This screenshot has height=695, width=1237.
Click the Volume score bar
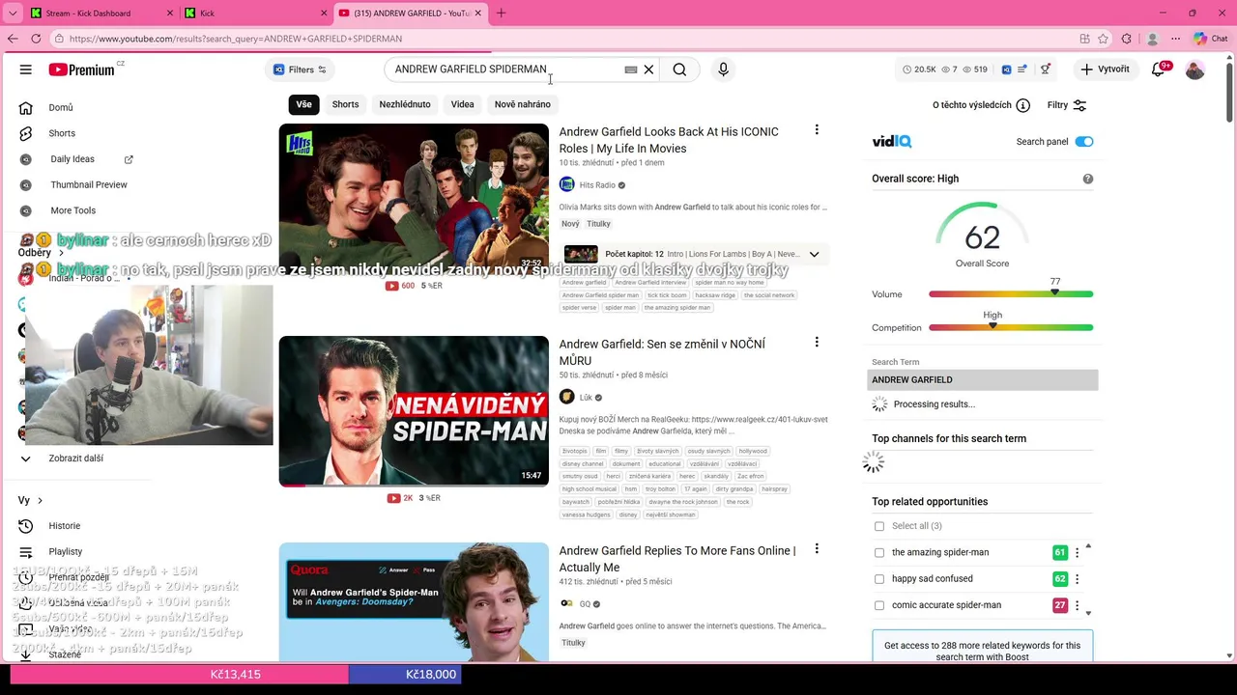[x=1011, y=294]
